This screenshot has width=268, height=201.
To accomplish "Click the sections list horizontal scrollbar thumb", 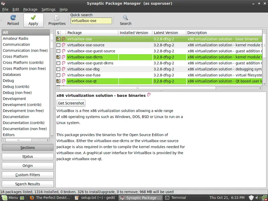I will click(18, 140).
